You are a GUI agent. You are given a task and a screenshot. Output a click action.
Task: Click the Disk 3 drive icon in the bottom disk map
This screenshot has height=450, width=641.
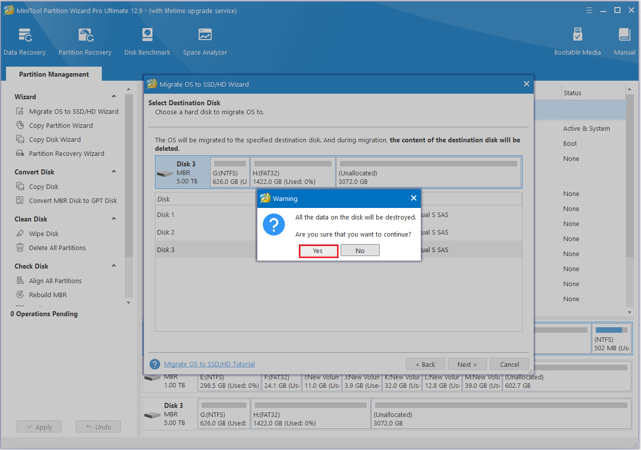click(152, 415)
